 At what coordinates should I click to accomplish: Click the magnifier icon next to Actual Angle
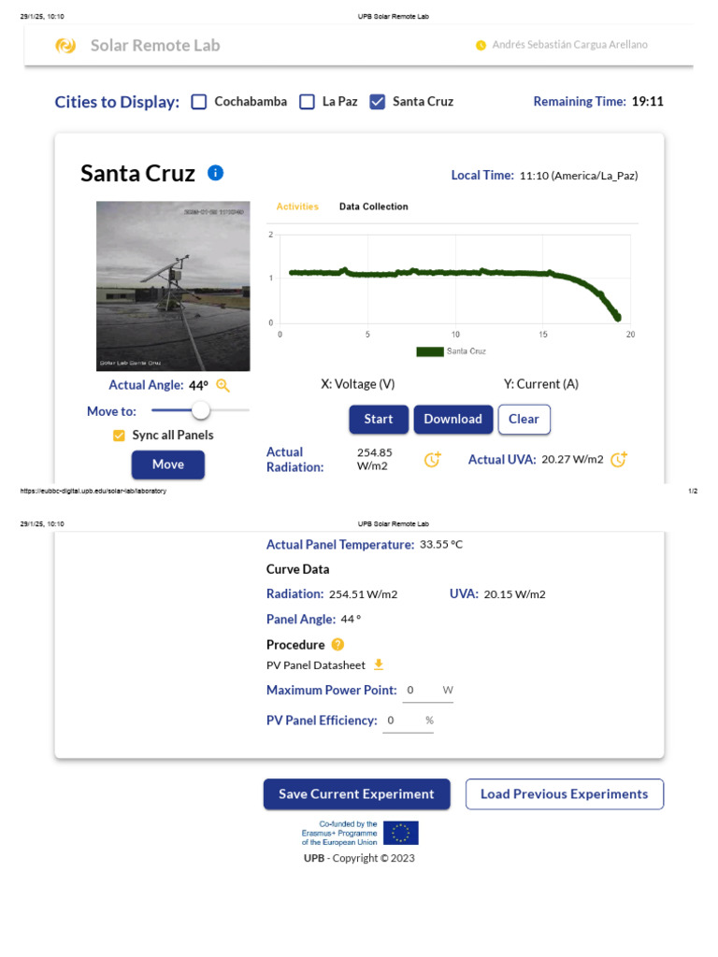coord(223,385)
